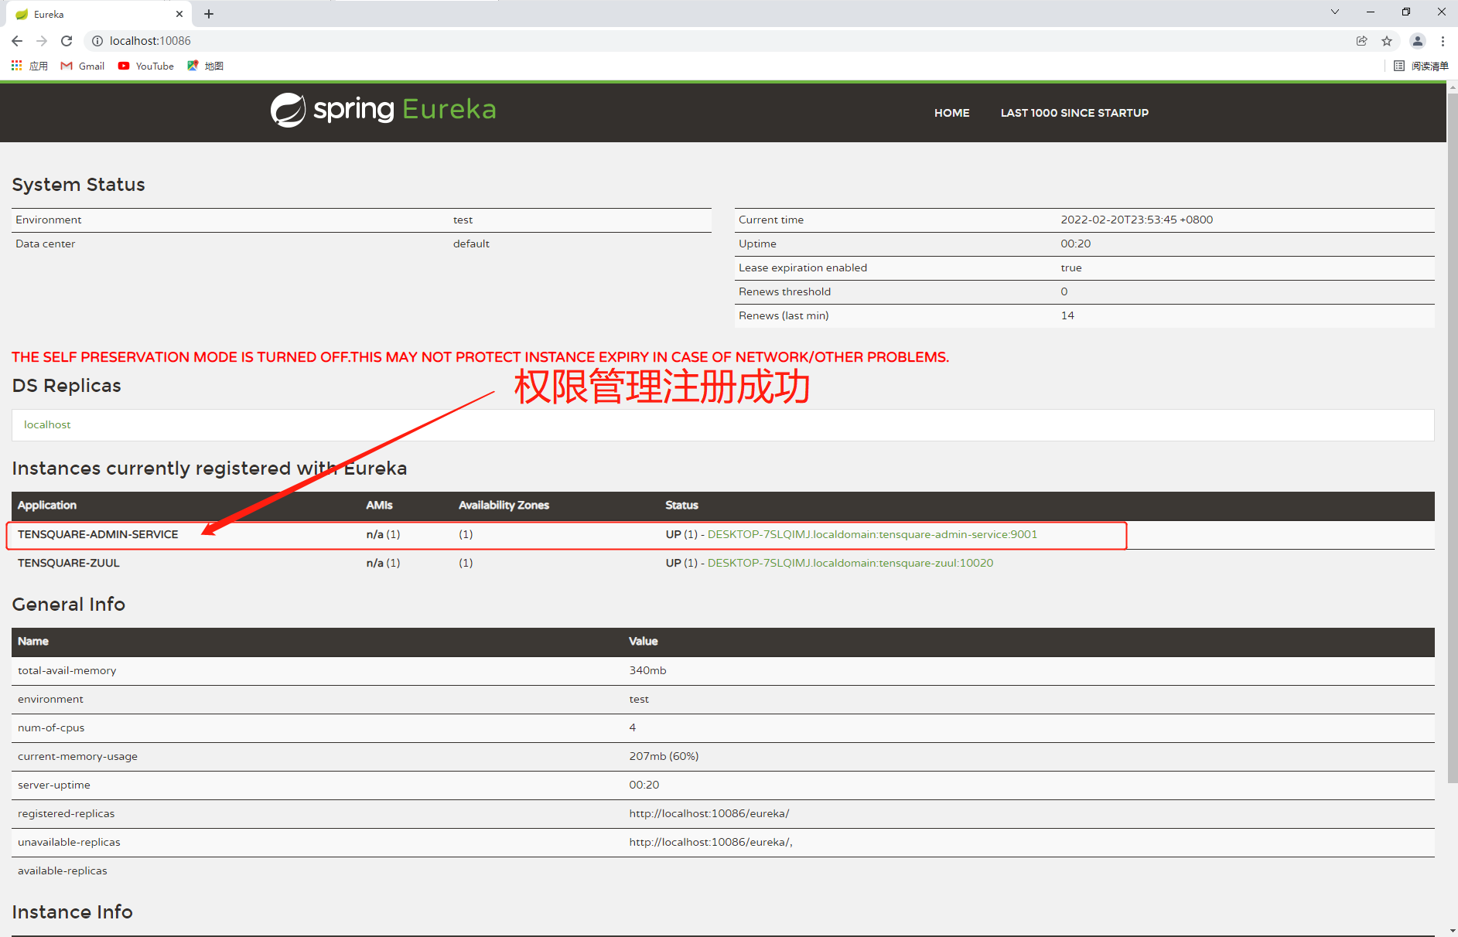Viewport: 1458px width, 937px height.
Task: Click registered-replicas URL value
Action: [709, 813]
